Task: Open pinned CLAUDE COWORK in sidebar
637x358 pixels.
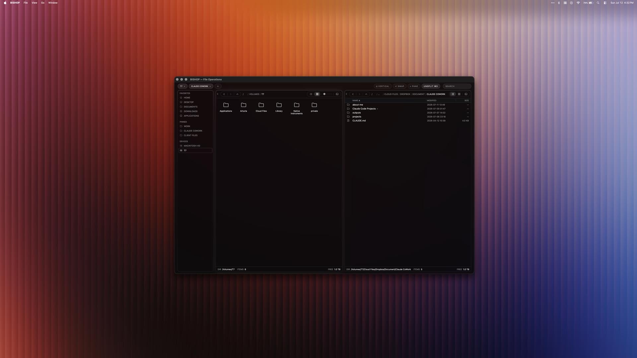Action: 195,131
